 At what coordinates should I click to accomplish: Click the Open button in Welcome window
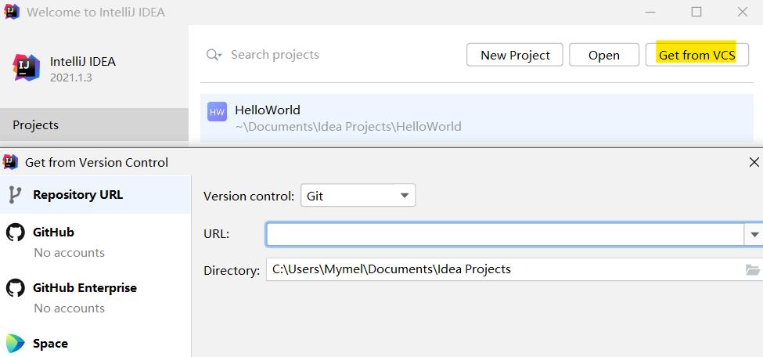pyautogui.click(x=604, y=55)
